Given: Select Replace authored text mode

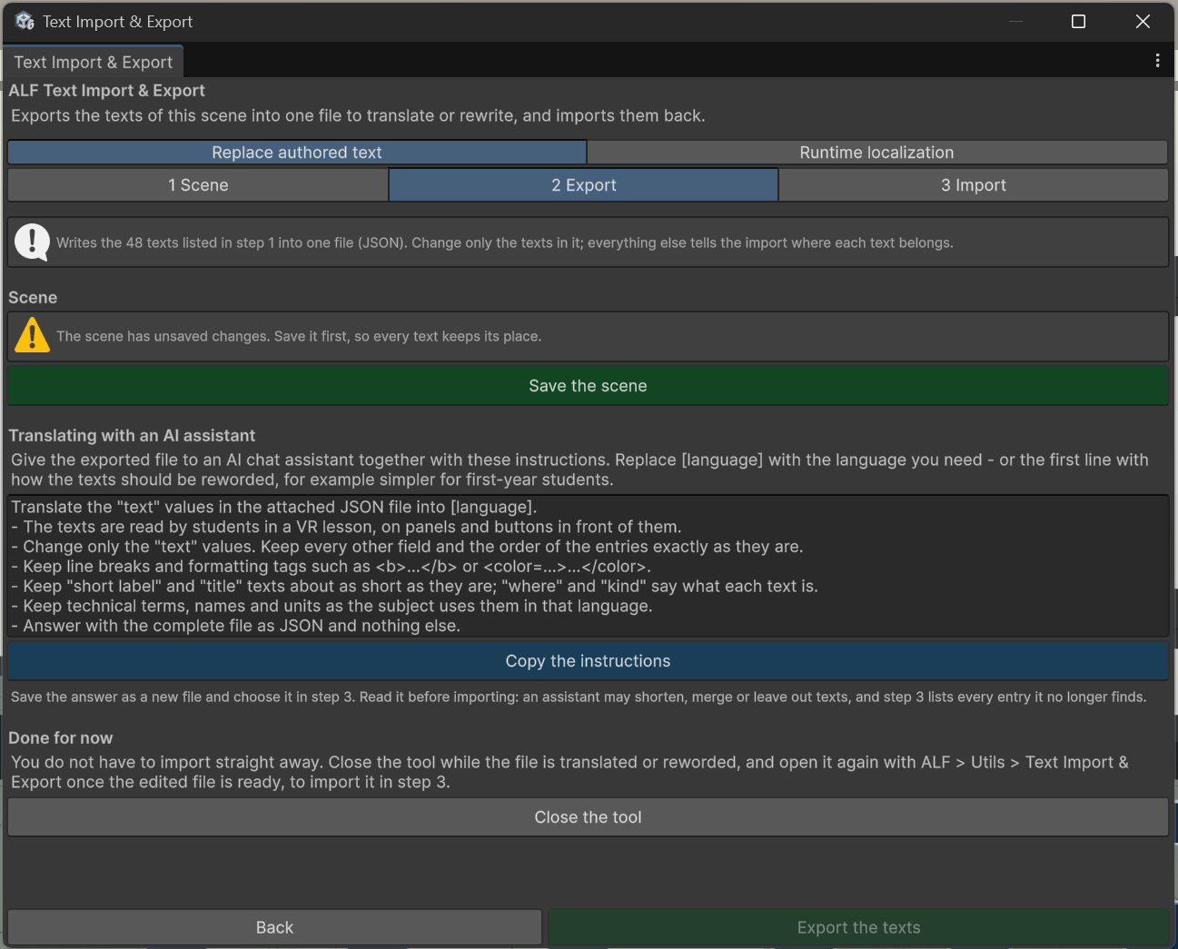Looking at the screenshot, I should [297, 153].
